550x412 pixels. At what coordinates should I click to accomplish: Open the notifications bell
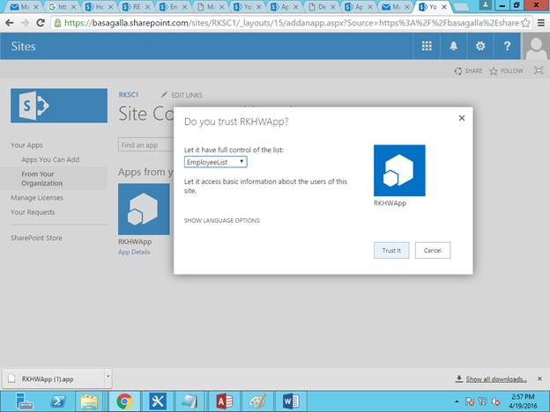tap(454, 46)
